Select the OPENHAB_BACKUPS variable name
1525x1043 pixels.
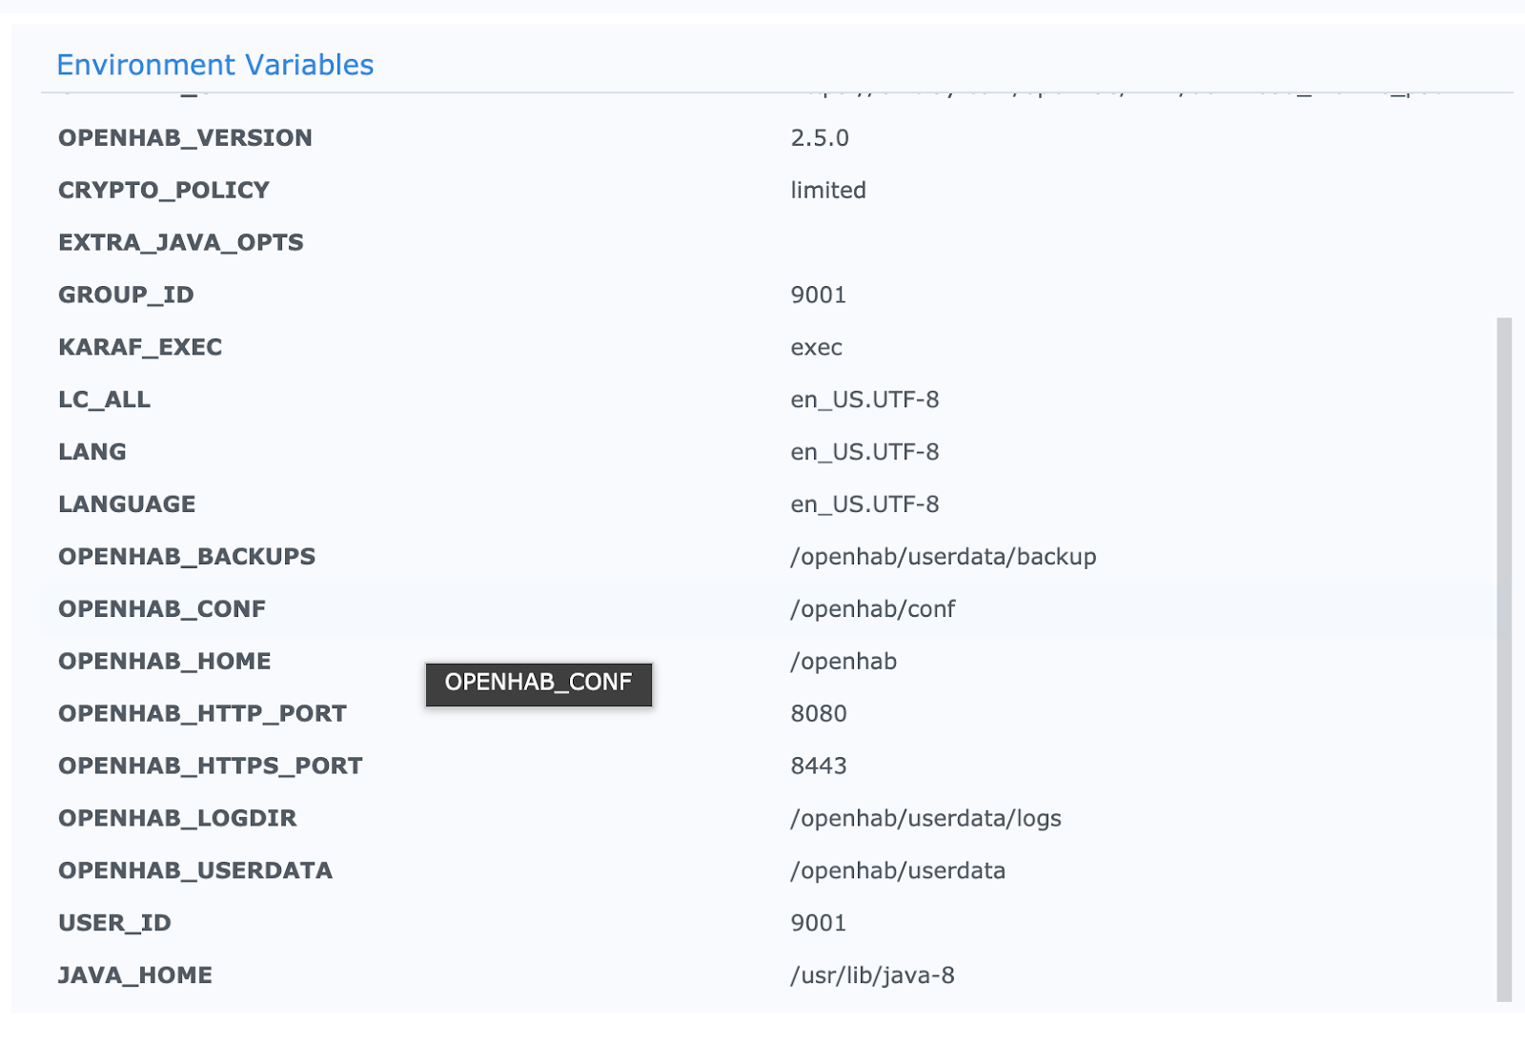point(187,558)
